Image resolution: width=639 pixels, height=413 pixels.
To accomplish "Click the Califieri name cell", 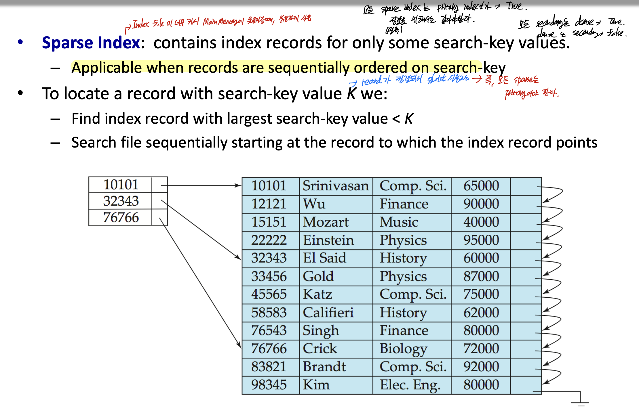I will click(328, 313).
